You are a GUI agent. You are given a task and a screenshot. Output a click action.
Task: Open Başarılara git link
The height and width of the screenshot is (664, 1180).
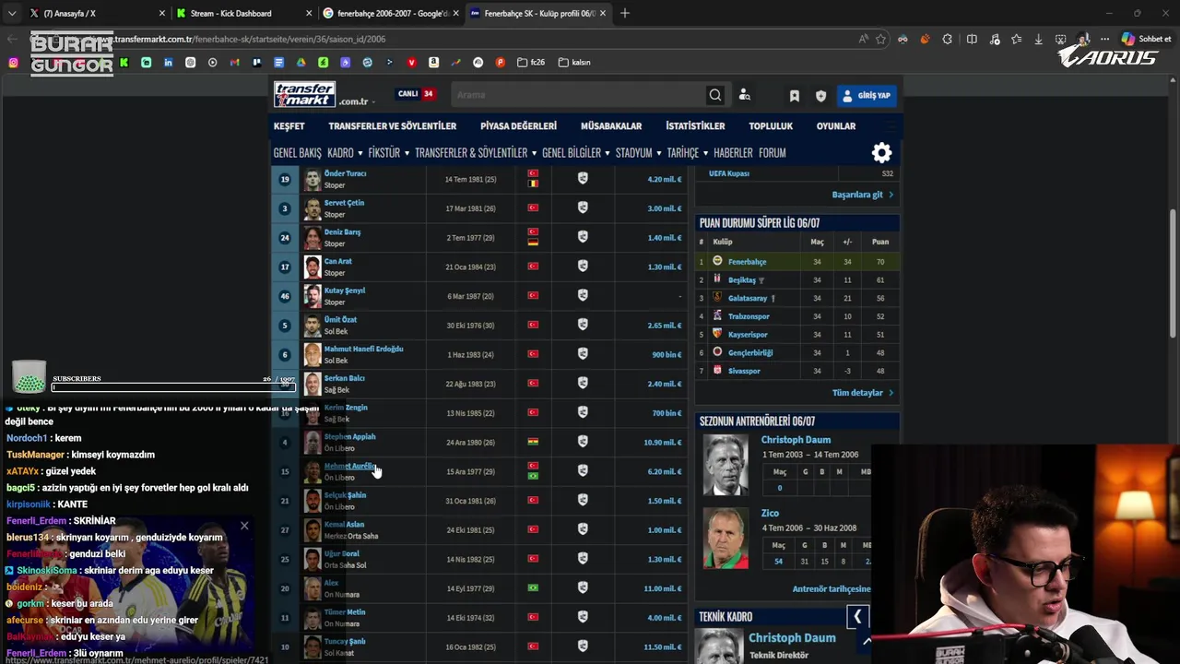863,196
